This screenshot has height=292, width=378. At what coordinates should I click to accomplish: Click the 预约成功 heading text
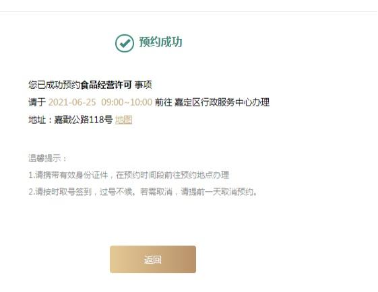click(x=160, y=42)
